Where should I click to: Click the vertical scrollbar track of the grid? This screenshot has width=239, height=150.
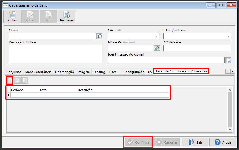pos(230,110)
